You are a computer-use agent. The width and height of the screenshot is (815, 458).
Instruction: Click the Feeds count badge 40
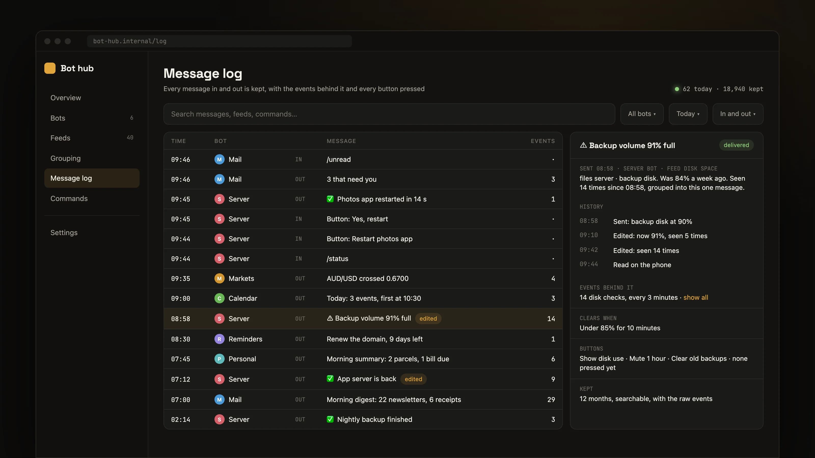coord(130,137)
